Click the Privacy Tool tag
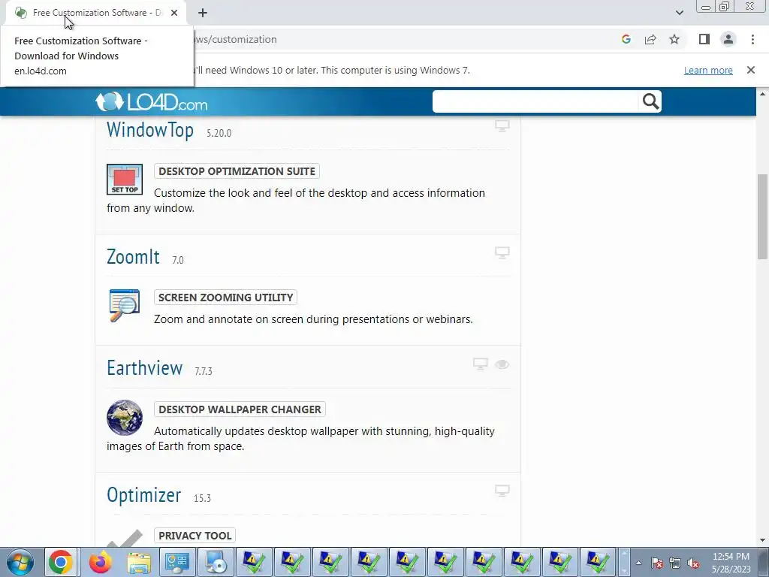Viewport: 769px width, 577px height. (x=195, y=535)
